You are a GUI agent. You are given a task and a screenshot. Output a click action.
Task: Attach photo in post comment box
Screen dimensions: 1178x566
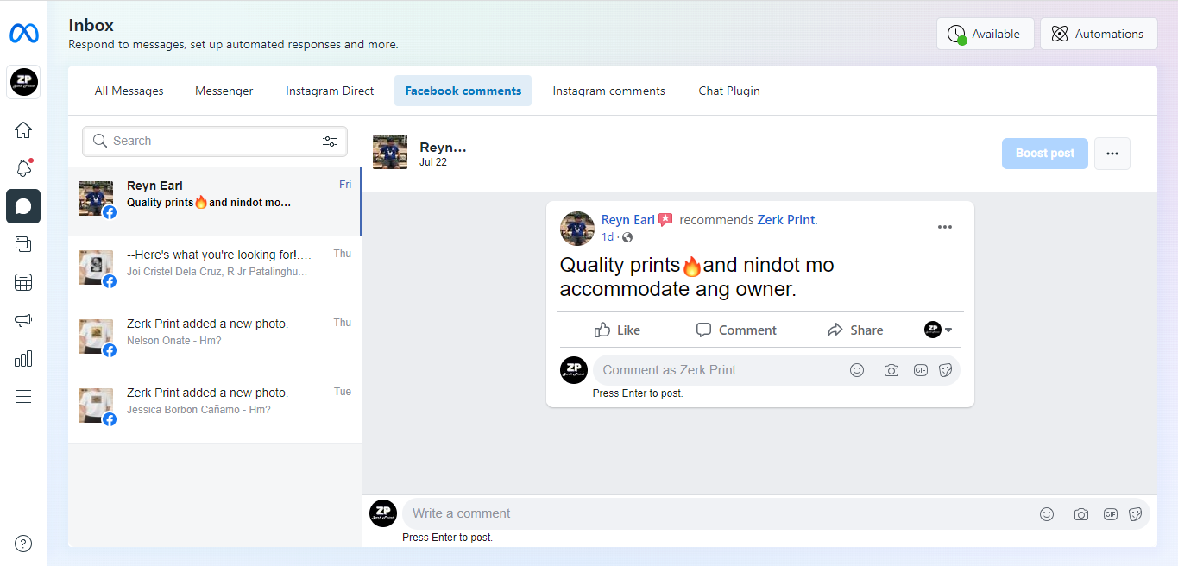[891, 370]
